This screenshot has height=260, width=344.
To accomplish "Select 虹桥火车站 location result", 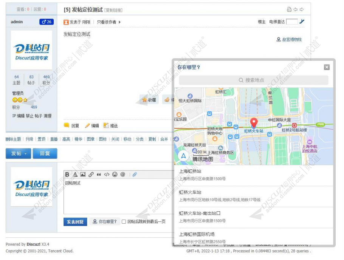I will point(254,196).
